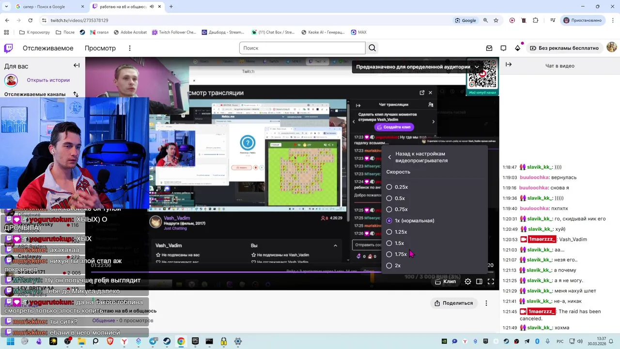Seek on the video progress bar
620x349 pixels.
(x=292, y=271)
